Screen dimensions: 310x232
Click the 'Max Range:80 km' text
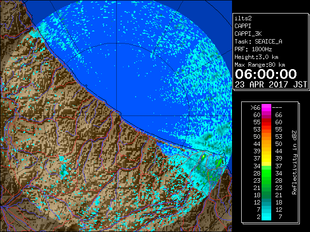pos(260,65)
